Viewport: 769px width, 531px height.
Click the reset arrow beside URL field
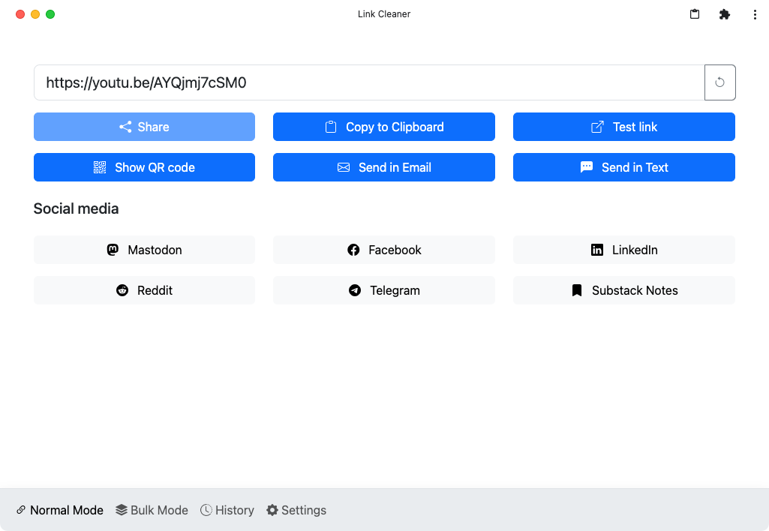click(x=719, y=82)
